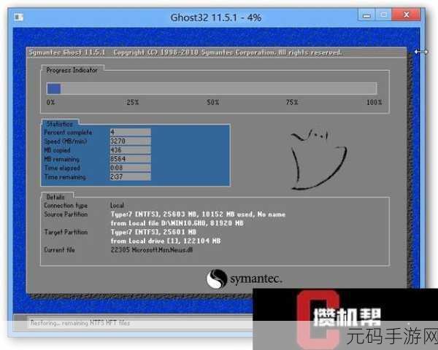438x350 pixels.
Task: Select the Details panel heading
Action: pos(55,197)
